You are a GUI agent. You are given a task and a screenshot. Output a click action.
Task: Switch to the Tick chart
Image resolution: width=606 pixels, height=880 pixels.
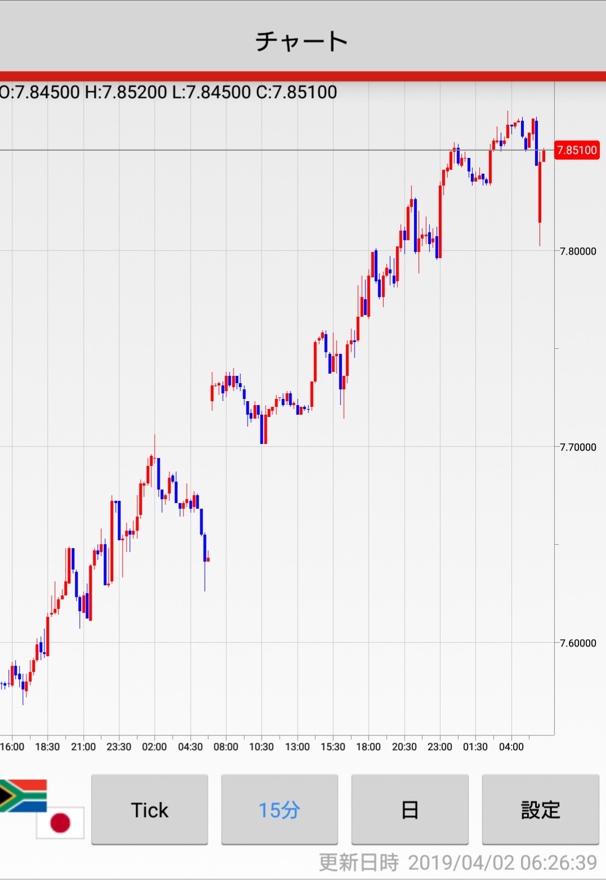tap(150, 810)
